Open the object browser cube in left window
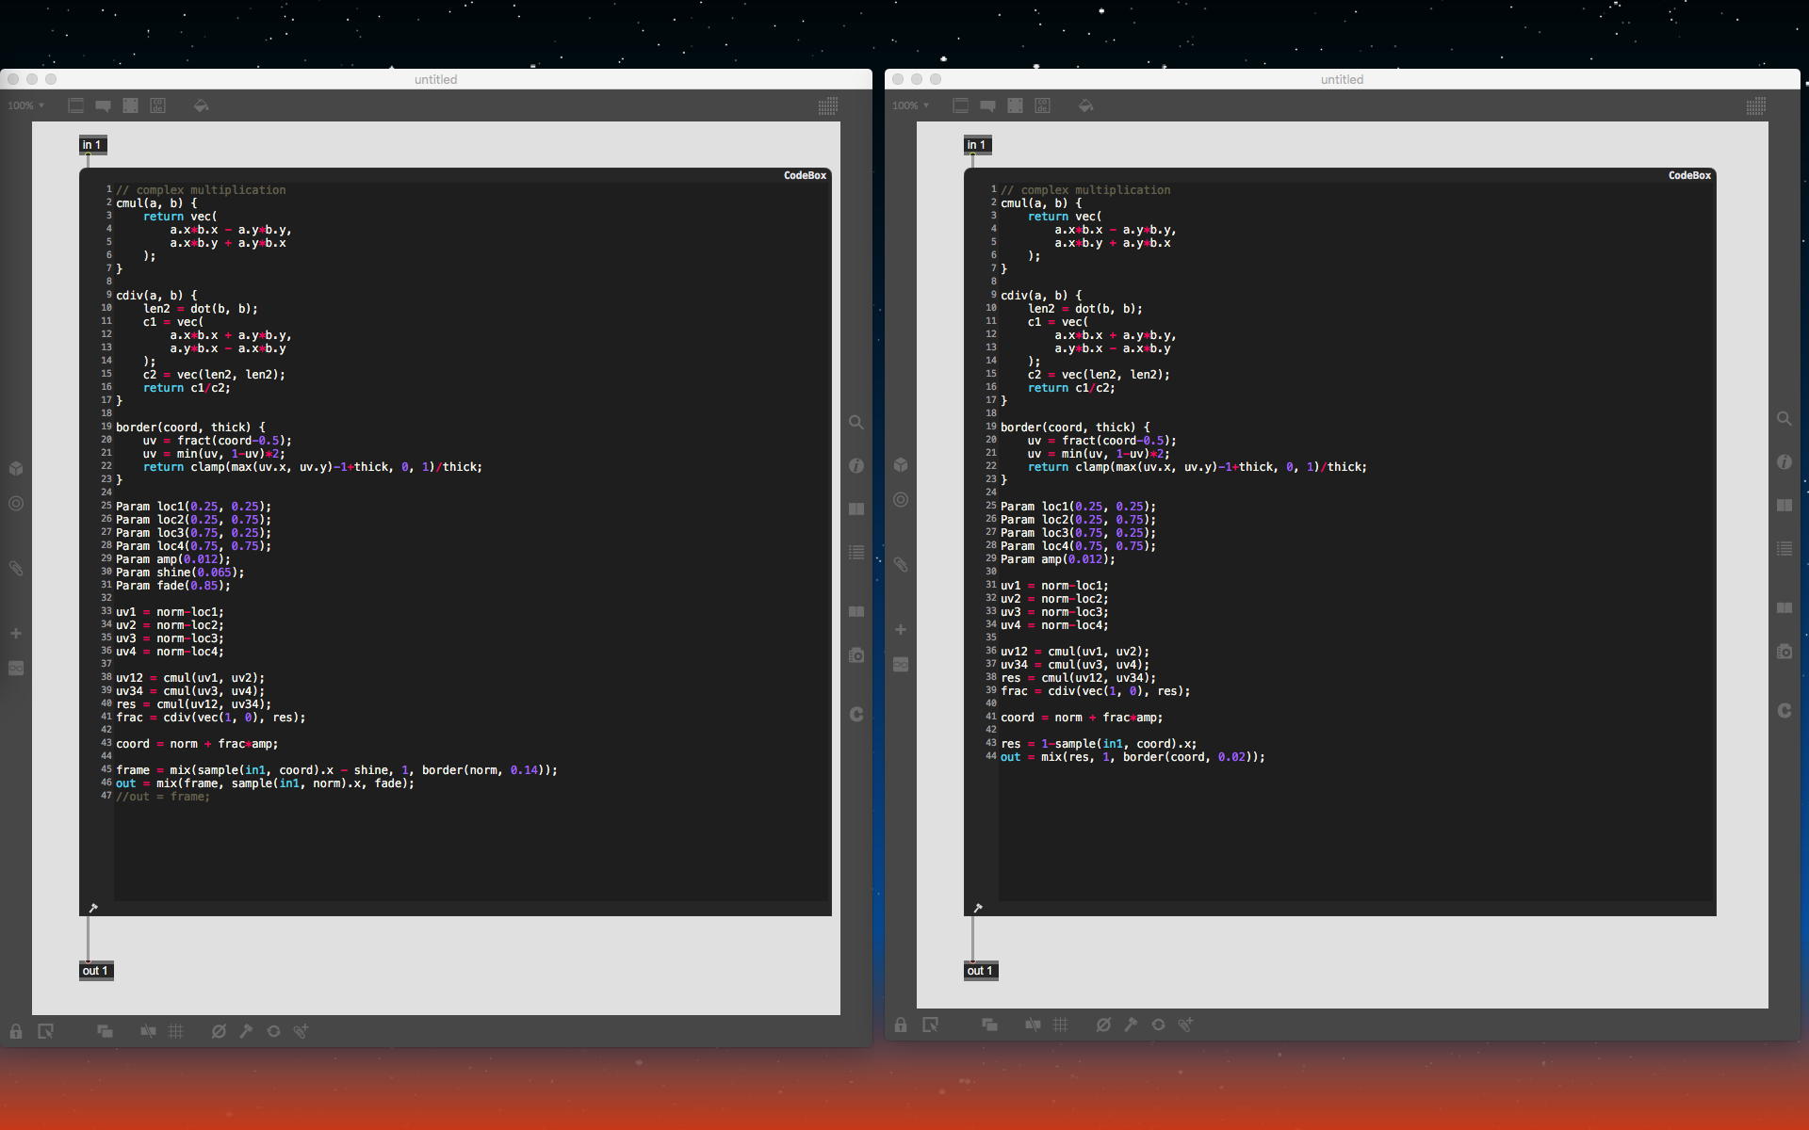This screenshot has width=1809, height=1130. point(16,468)
